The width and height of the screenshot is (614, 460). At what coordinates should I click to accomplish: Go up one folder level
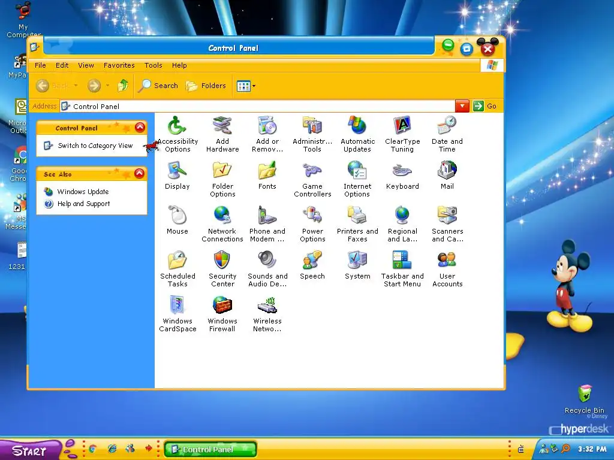123,86
